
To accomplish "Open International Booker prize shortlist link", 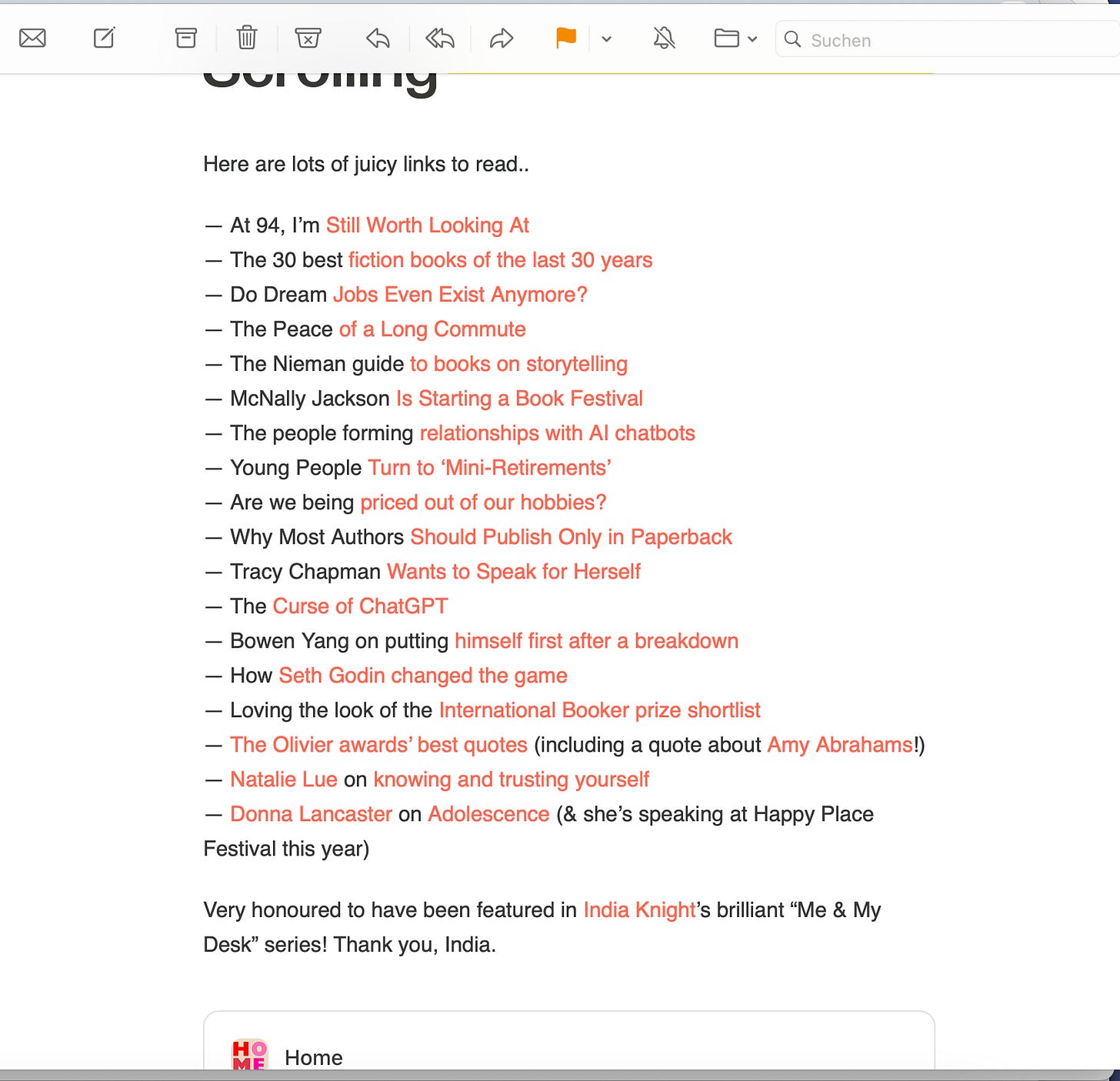I will (x=599, y=710).
